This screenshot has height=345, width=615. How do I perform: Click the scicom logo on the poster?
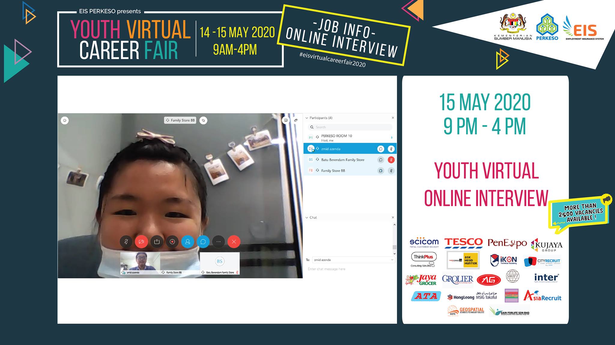pos(424,243)
